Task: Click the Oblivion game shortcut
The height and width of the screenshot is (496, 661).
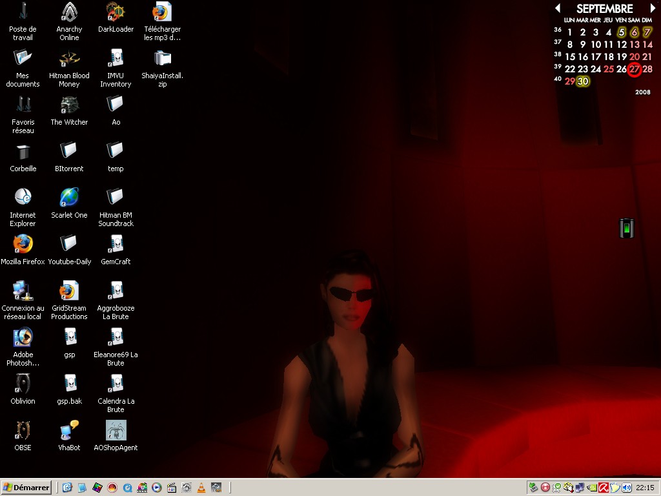Action: tap(23, 384)
